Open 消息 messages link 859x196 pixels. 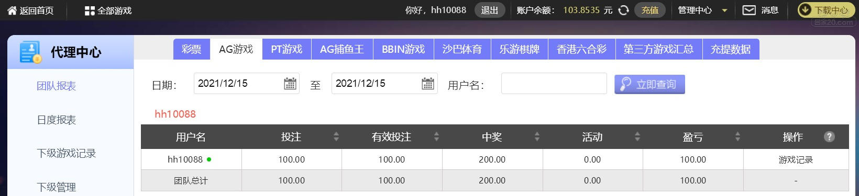pos(769,10)
